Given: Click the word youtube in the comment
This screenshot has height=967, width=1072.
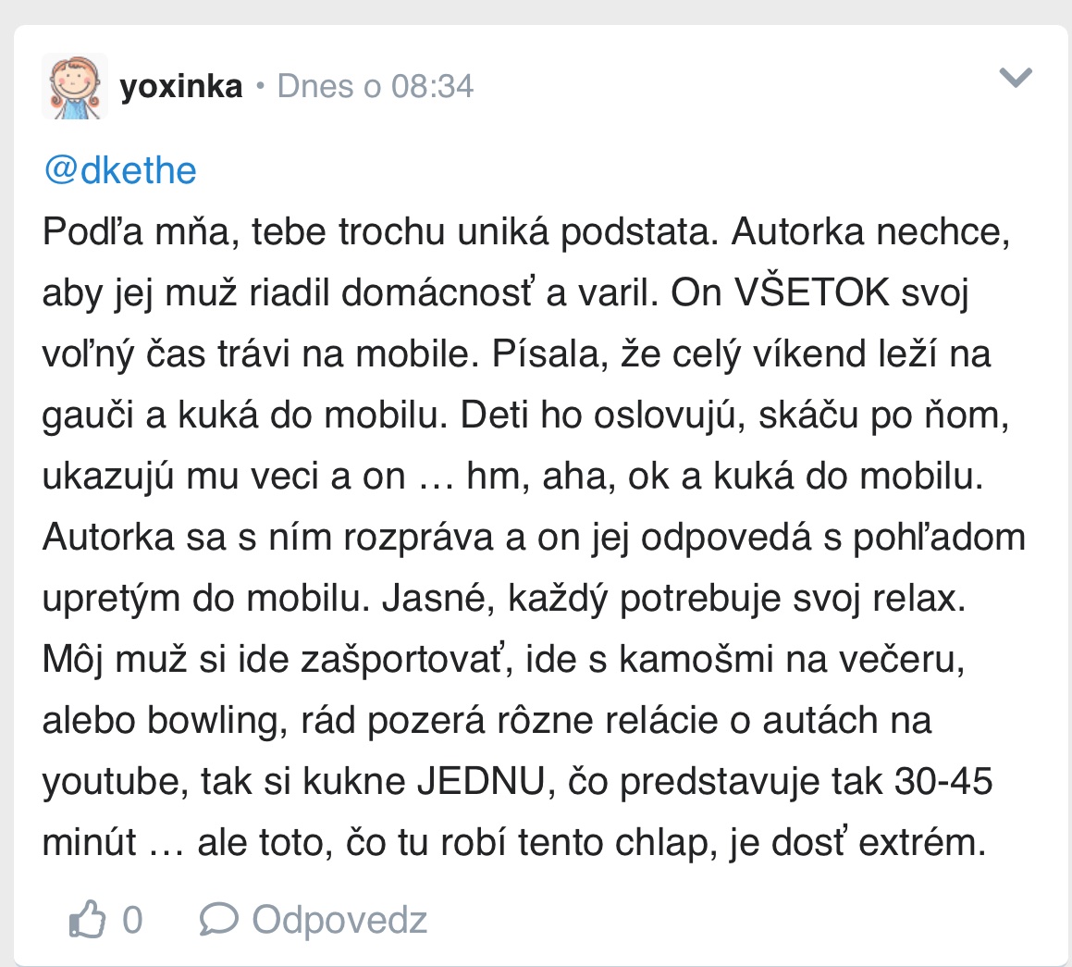Looking at the screenshot, I should tap(107, 782).
